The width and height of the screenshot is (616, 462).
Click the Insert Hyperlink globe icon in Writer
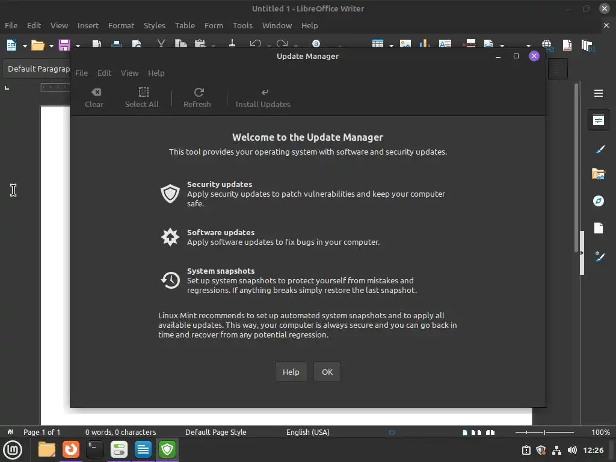[x=546, y=45]
